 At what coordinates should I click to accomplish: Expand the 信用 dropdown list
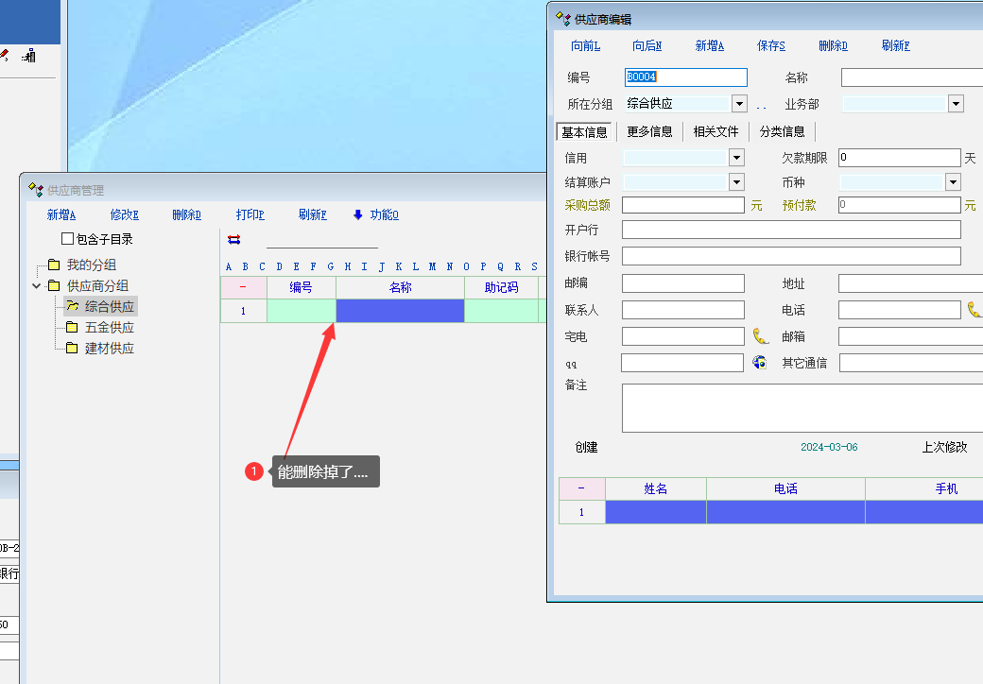pyautogui.click(x=736, y=158)
